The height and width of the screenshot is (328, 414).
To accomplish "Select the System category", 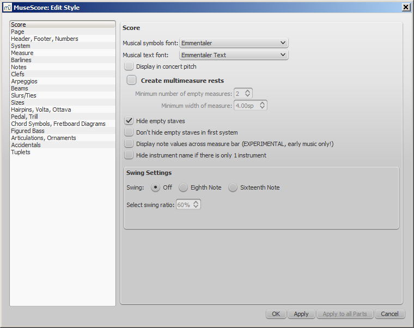I will [63, 46].
